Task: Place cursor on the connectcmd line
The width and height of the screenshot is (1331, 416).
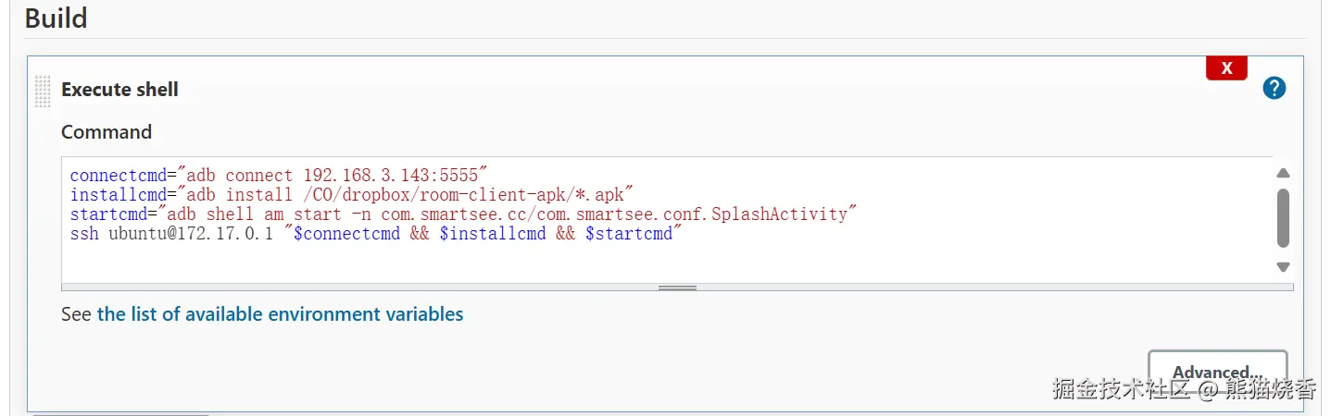Action: coord(278,175)
